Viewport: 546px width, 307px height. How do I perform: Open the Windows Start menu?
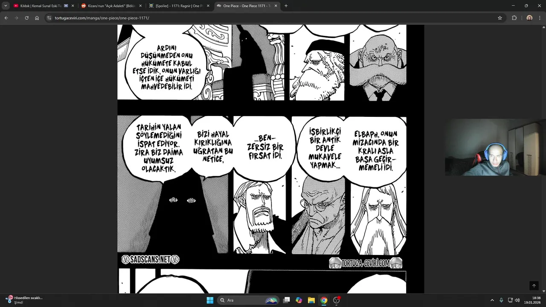click(x=210, y=300)
